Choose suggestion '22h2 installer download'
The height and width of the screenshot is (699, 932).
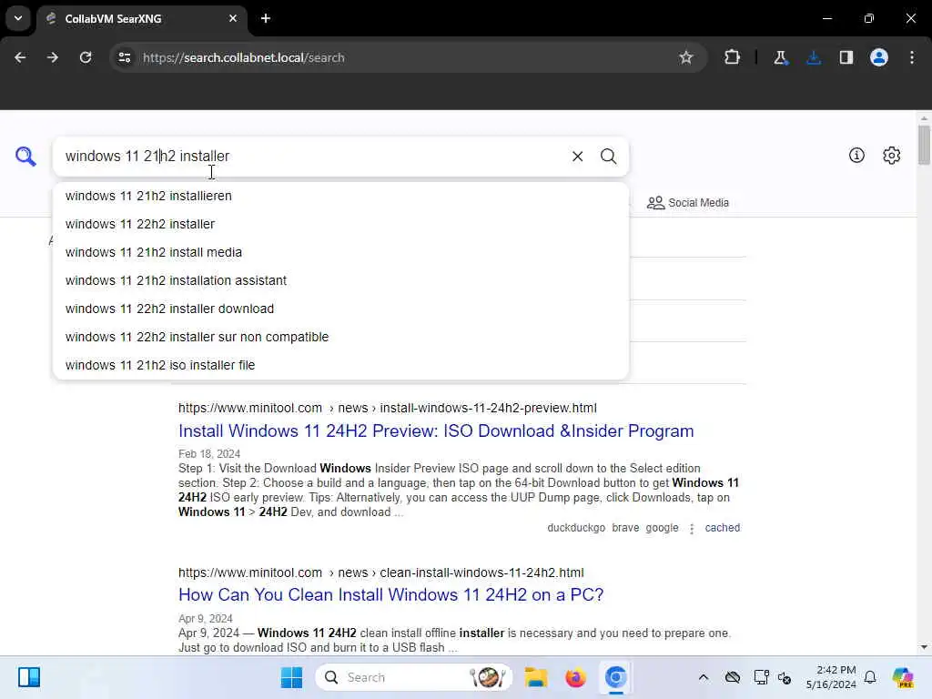[340, 309]
